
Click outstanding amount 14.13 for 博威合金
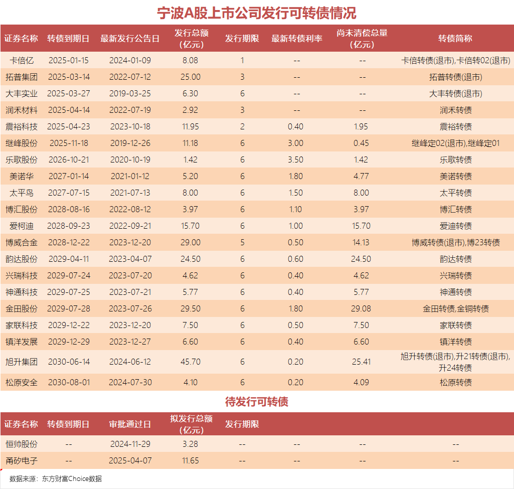[x=361, y=243]
